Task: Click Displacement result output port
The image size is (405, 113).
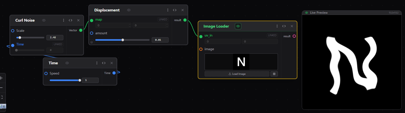Action: click(x=185, y=20)
